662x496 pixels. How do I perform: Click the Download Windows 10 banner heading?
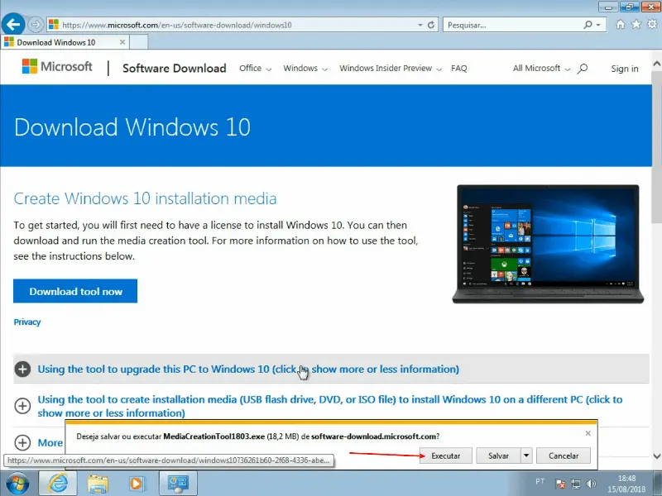(x=132, y=126)
